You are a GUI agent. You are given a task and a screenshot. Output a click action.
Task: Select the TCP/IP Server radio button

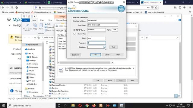point(74,30)
